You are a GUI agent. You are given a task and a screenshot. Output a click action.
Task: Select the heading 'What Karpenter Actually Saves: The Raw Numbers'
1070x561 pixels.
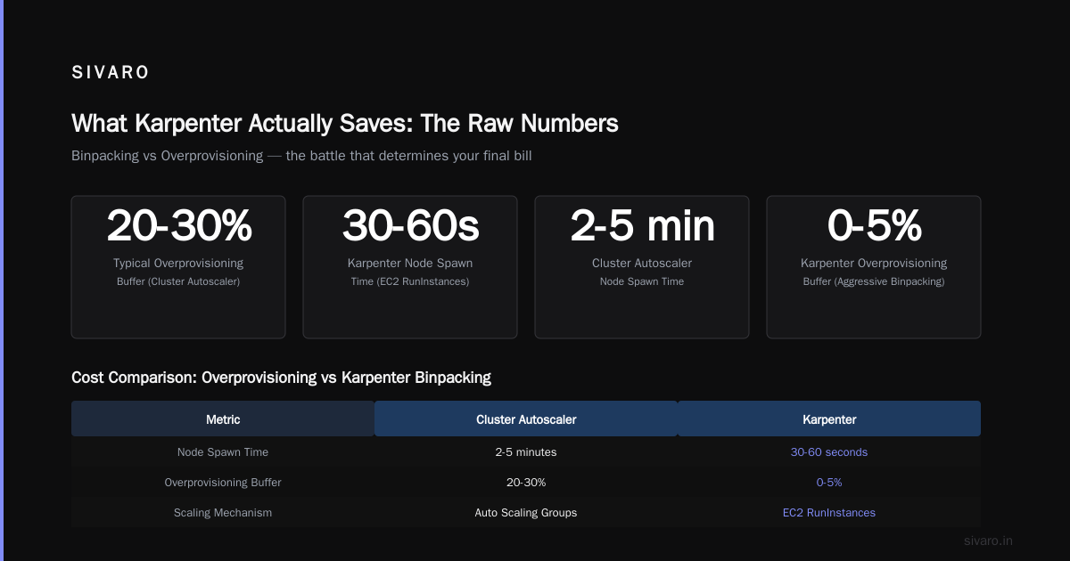pos(345,123)
